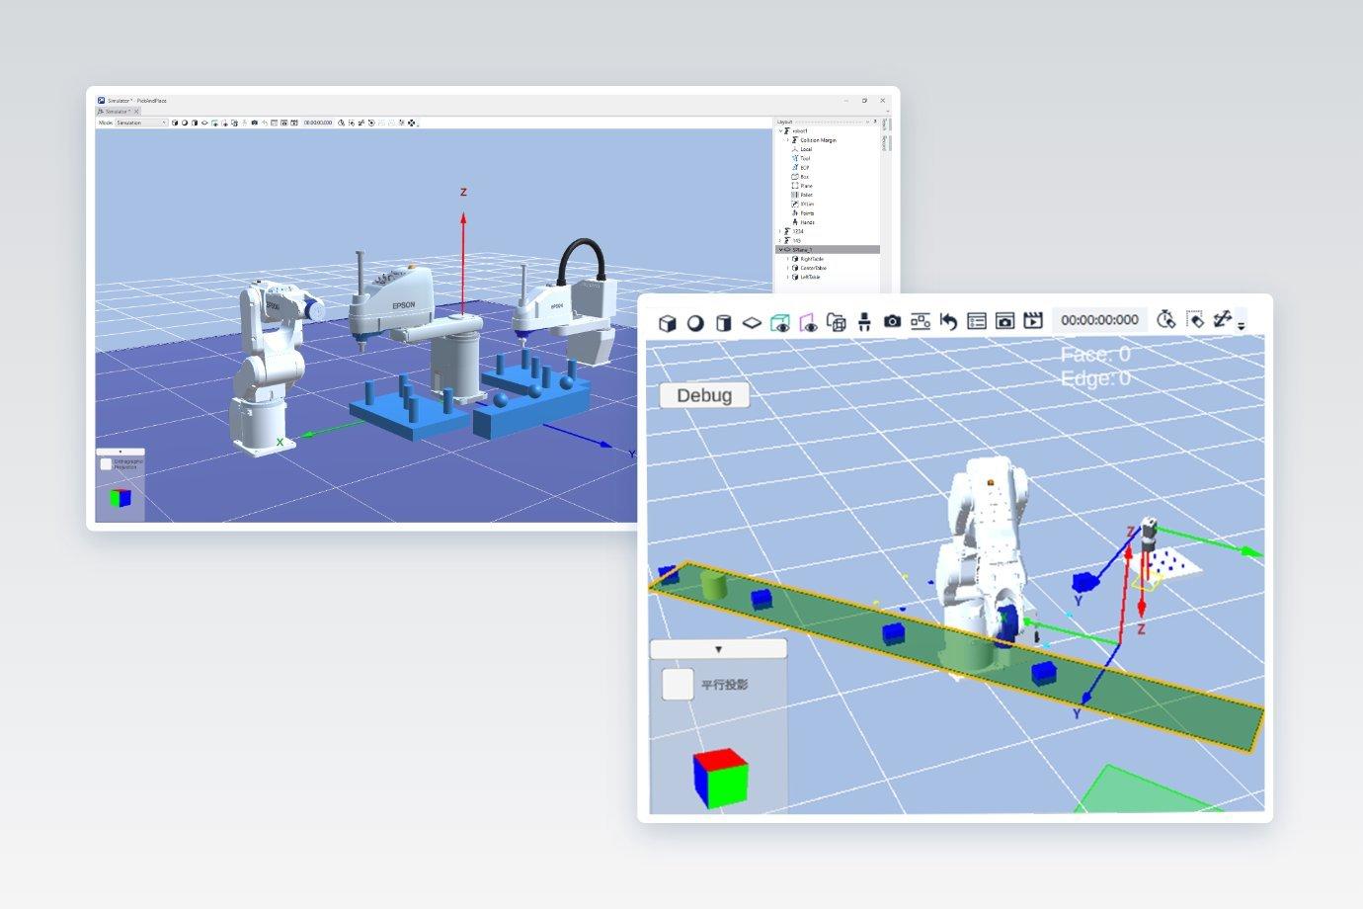Click the orientation cube in back window

click(120, 498)
